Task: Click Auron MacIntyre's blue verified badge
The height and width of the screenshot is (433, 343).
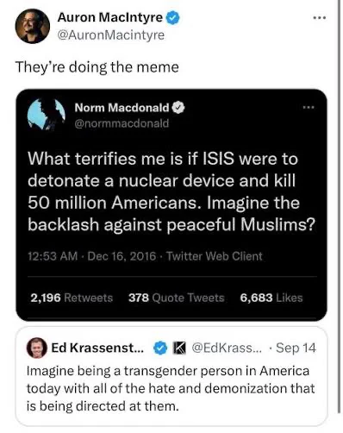Action: 173,18
